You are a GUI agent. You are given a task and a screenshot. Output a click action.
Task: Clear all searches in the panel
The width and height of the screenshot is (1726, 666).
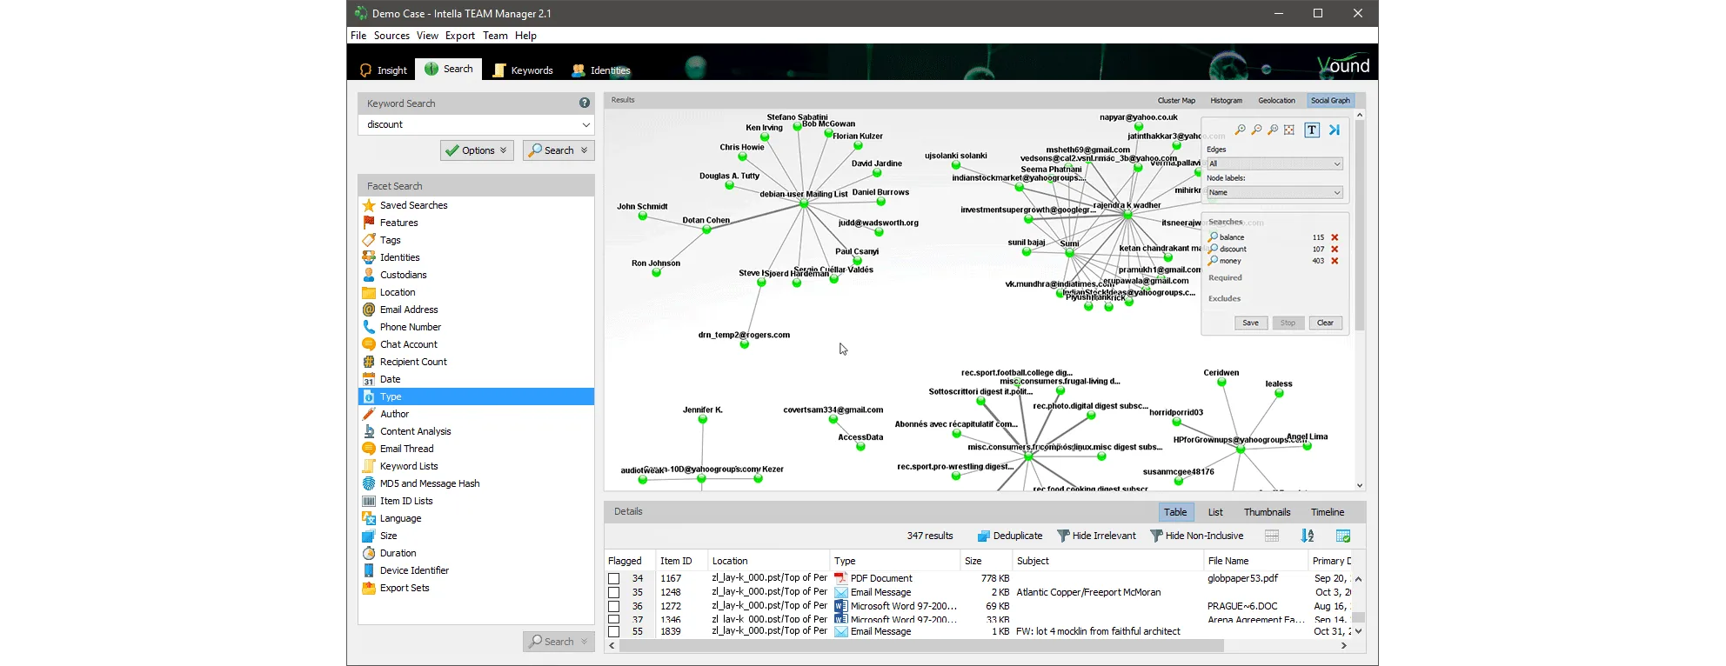tap(1325, 323)
